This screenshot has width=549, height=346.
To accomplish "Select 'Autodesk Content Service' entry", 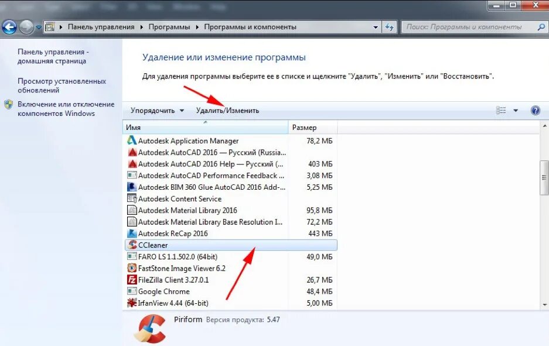I will click(x=231, y=198).
